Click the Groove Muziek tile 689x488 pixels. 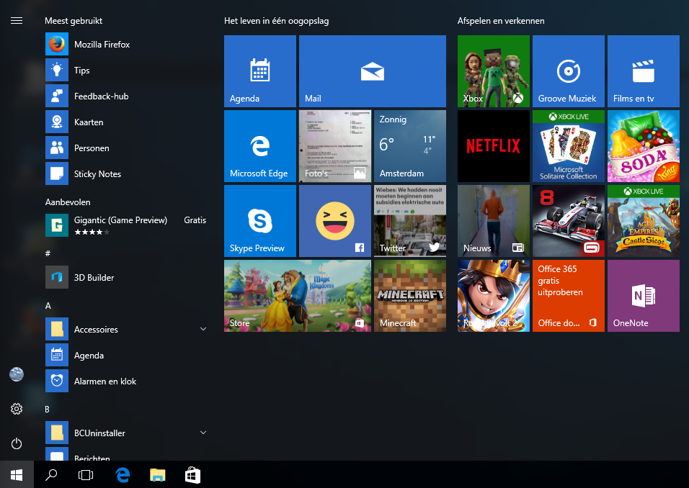(x=568, y=71)
